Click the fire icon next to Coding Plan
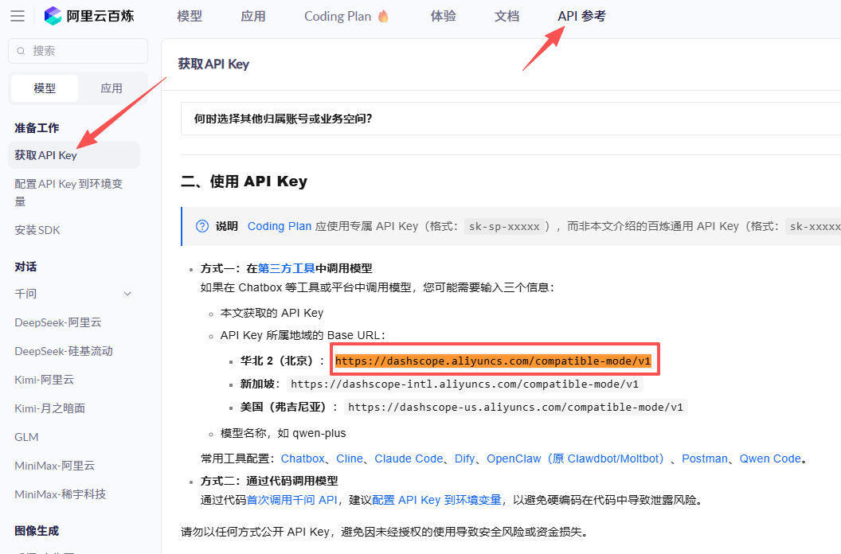The height and width of the screenshot is (554, 841). [x=383, y=16]
